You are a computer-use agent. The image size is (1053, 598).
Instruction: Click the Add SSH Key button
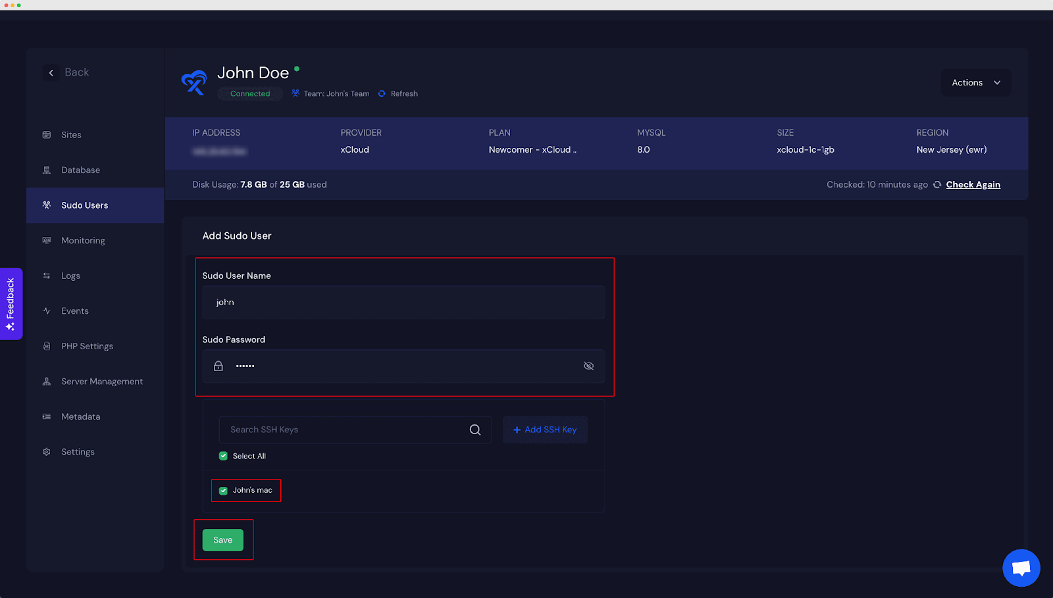(545, 430)
